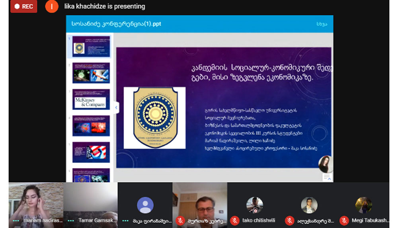Click the muted microphone icon on the man's video tile
Viewport: 398px width, 228px height.
click(180, 220)
